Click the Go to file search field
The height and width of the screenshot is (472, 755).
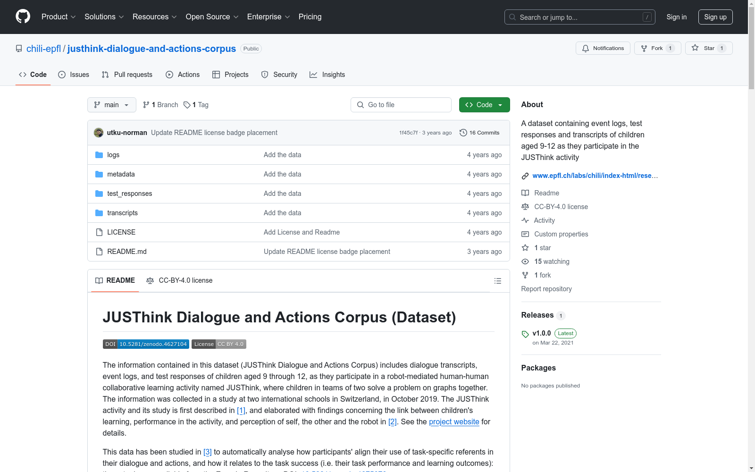pos(401,105)
